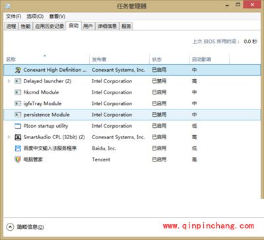Open the 选项(O) menu

coord(35,16)
